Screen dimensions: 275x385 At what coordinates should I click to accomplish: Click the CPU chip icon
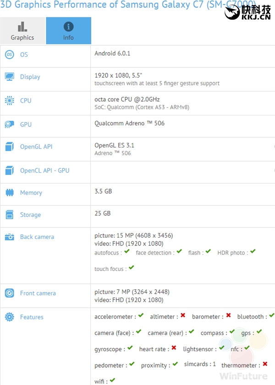coord(9,100)
